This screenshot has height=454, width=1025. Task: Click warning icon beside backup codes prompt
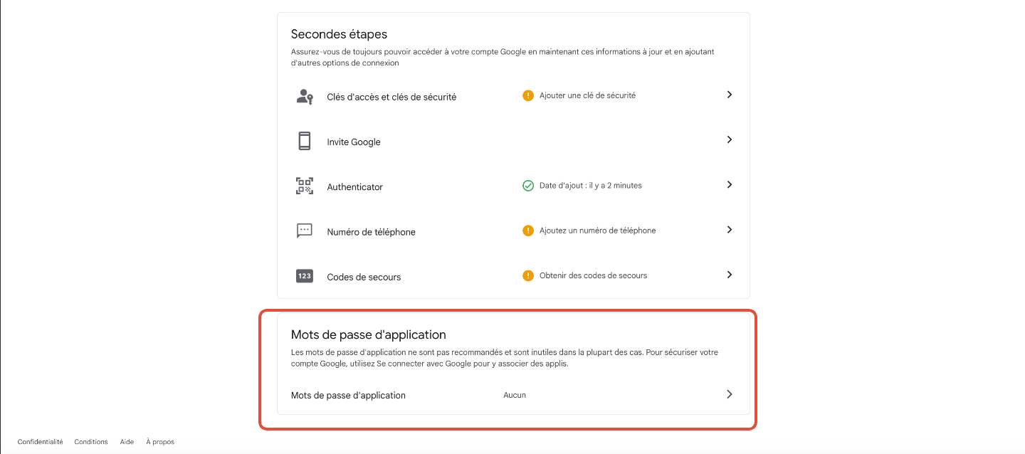pyautogui.click(x=528, y=275)
